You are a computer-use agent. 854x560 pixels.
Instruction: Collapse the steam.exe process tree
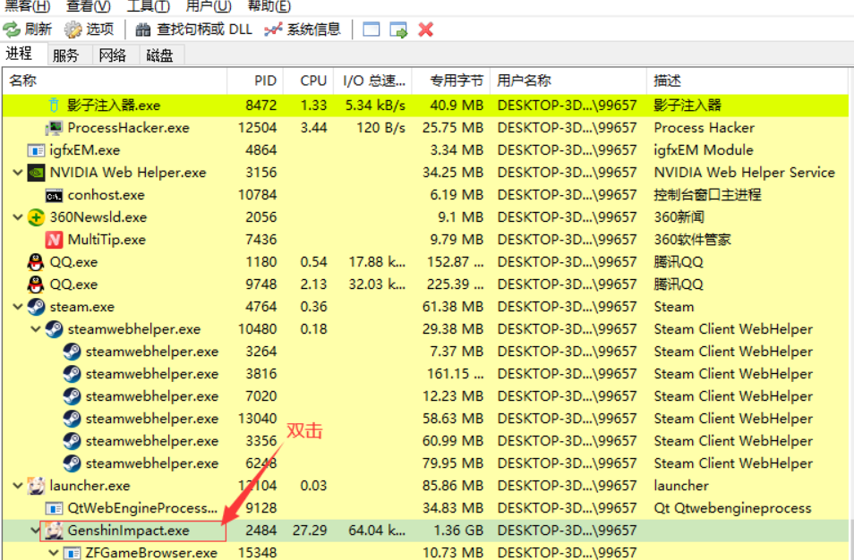(x=18, y=307)
